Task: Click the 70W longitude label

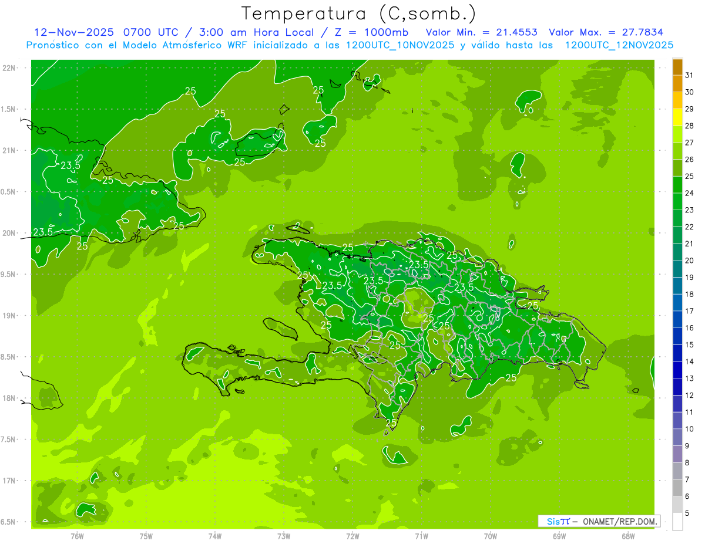Action: click(491, 536)
